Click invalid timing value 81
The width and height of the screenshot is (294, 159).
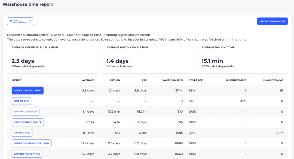(281, 90)
